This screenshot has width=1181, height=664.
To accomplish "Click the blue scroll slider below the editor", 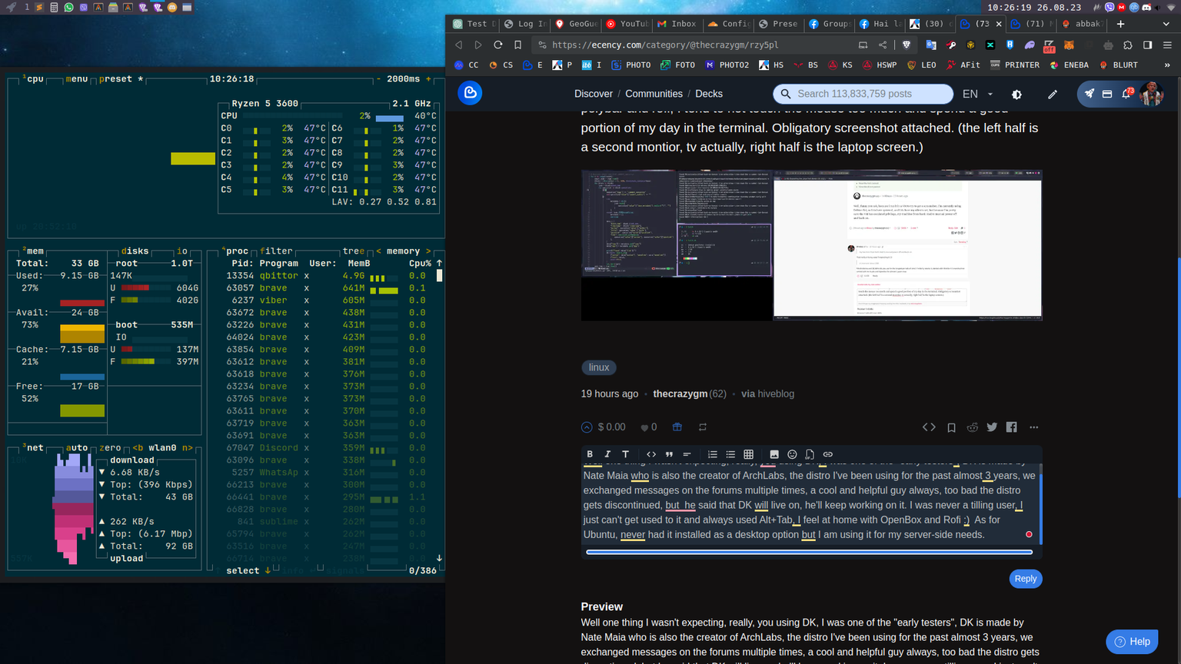I will (807, 552).
